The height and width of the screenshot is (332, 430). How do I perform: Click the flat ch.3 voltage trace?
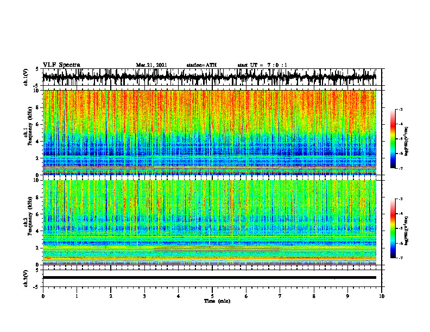pos(210,278)
